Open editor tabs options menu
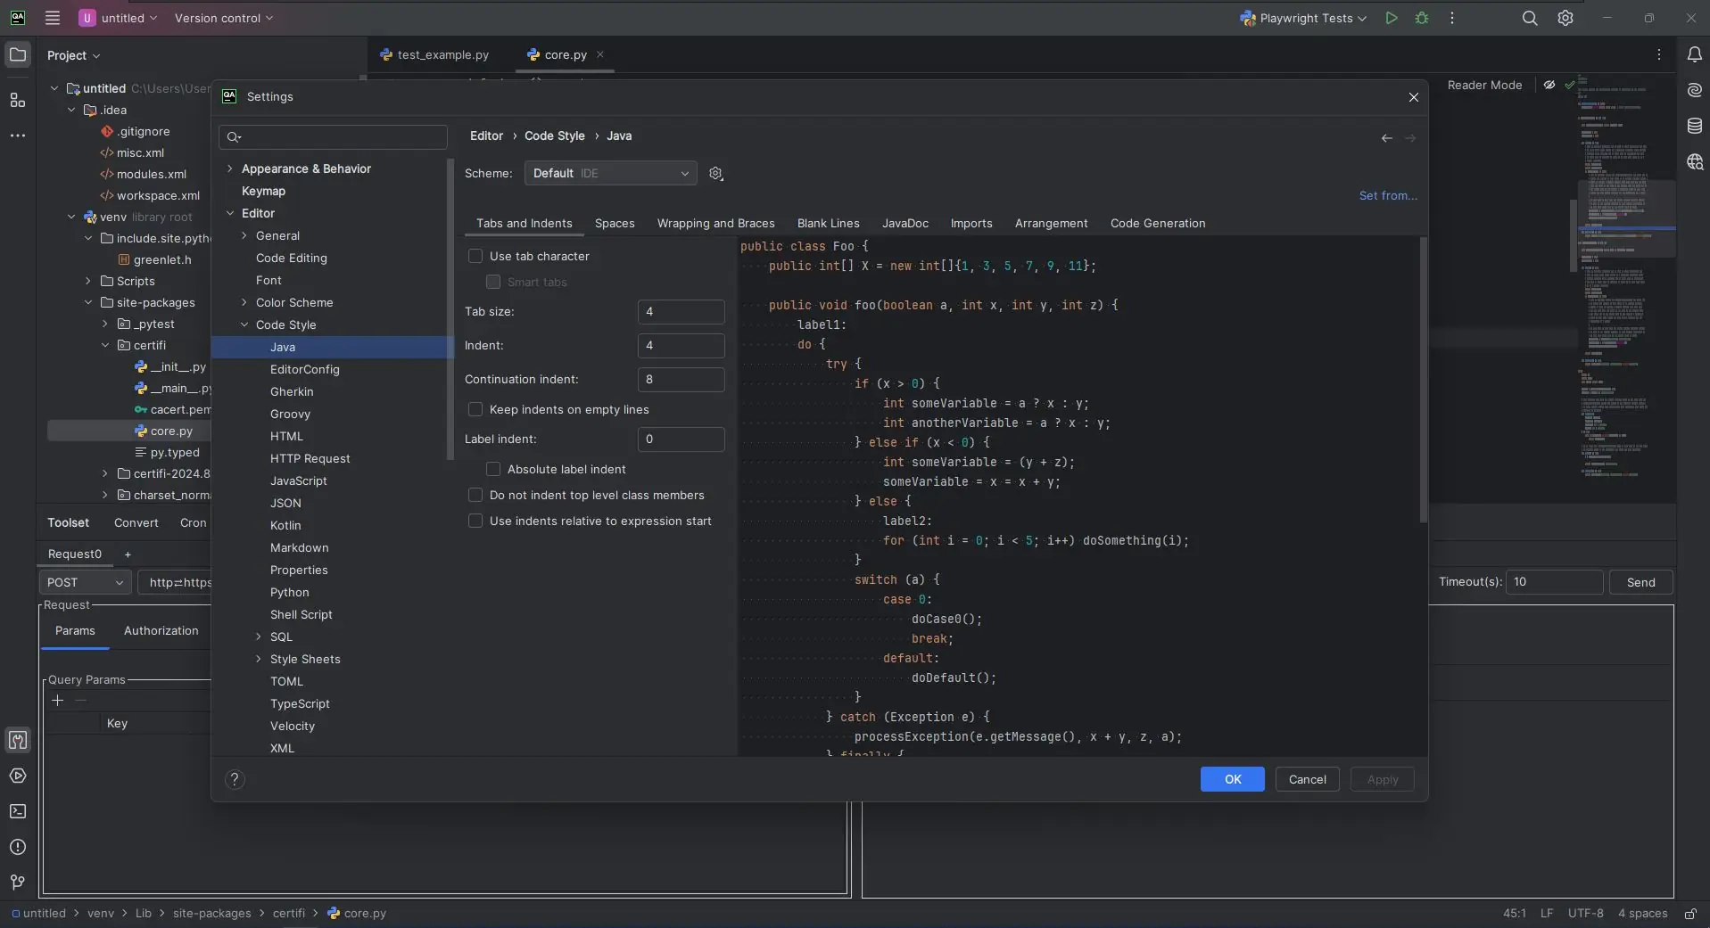The height and width of the screenshot is (928, 1710). (1659, 54)
